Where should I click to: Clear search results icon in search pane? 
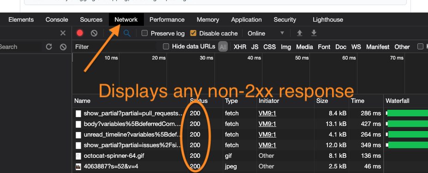(x=63, y=47)
